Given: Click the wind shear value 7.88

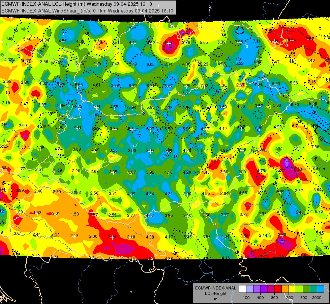Looking at the screenshot, I should coord(315,147).
